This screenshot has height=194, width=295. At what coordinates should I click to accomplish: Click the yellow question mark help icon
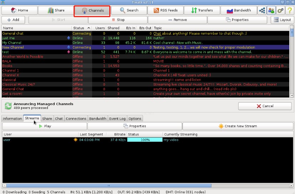click(x=289, y=10)
